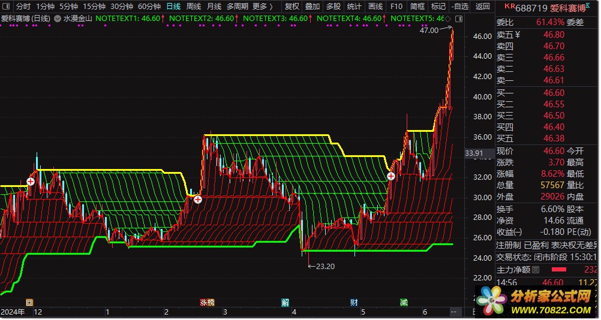Screen dimensions: 601x320
Task: Click the plus marker near December
Action: (x=31, y=182)
